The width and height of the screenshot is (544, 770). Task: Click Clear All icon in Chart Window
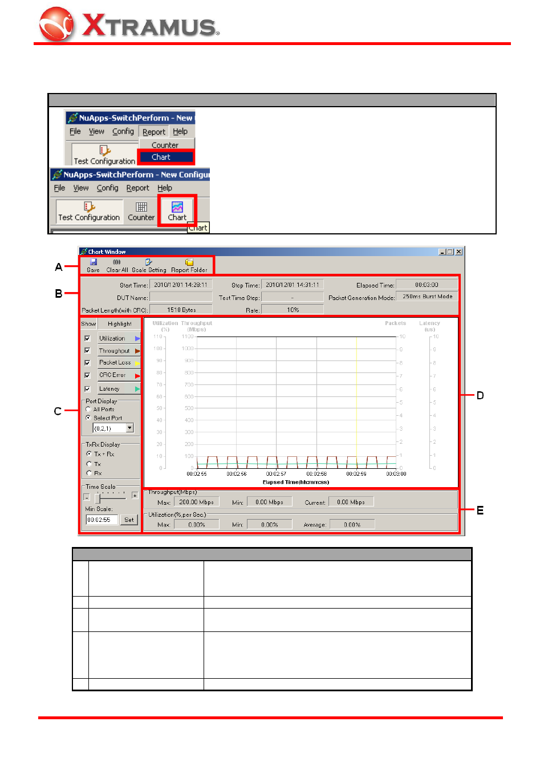point(117,265)
